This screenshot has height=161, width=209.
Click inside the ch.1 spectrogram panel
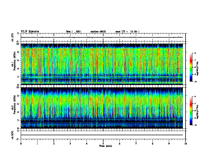[102, 64]
